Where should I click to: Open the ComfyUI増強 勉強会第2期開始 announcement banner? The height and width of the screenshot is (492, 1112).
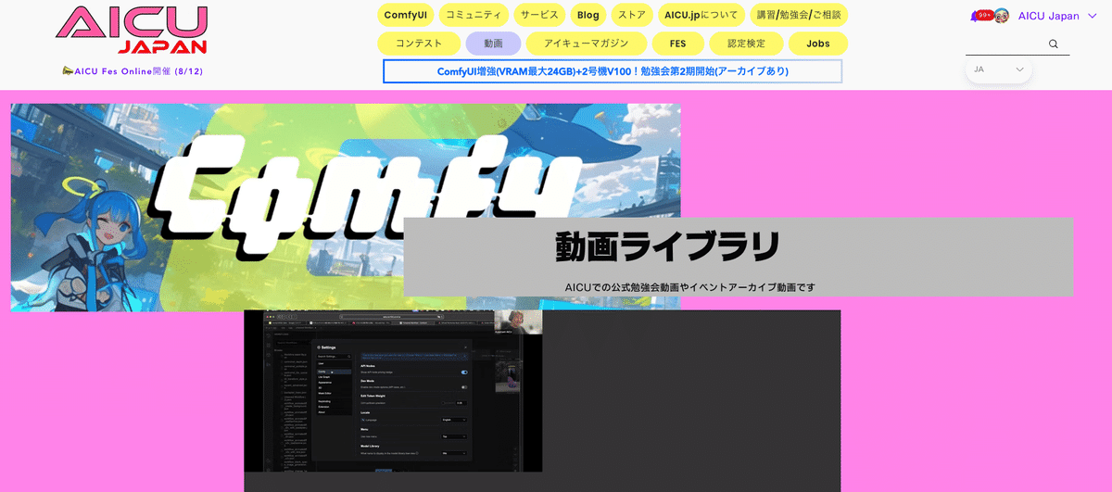tap(613, 71)
